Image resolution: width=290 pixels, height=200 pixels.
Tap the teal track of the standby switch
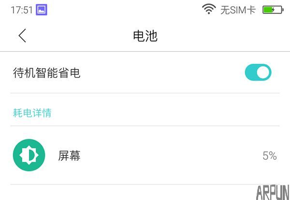coord(250,73)
